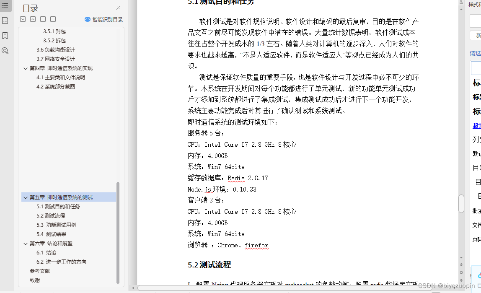This screenshot has width=481, height=293.
Task: Go to 3.5.2 拆包 heading
Action: click(x=54, y=41)
